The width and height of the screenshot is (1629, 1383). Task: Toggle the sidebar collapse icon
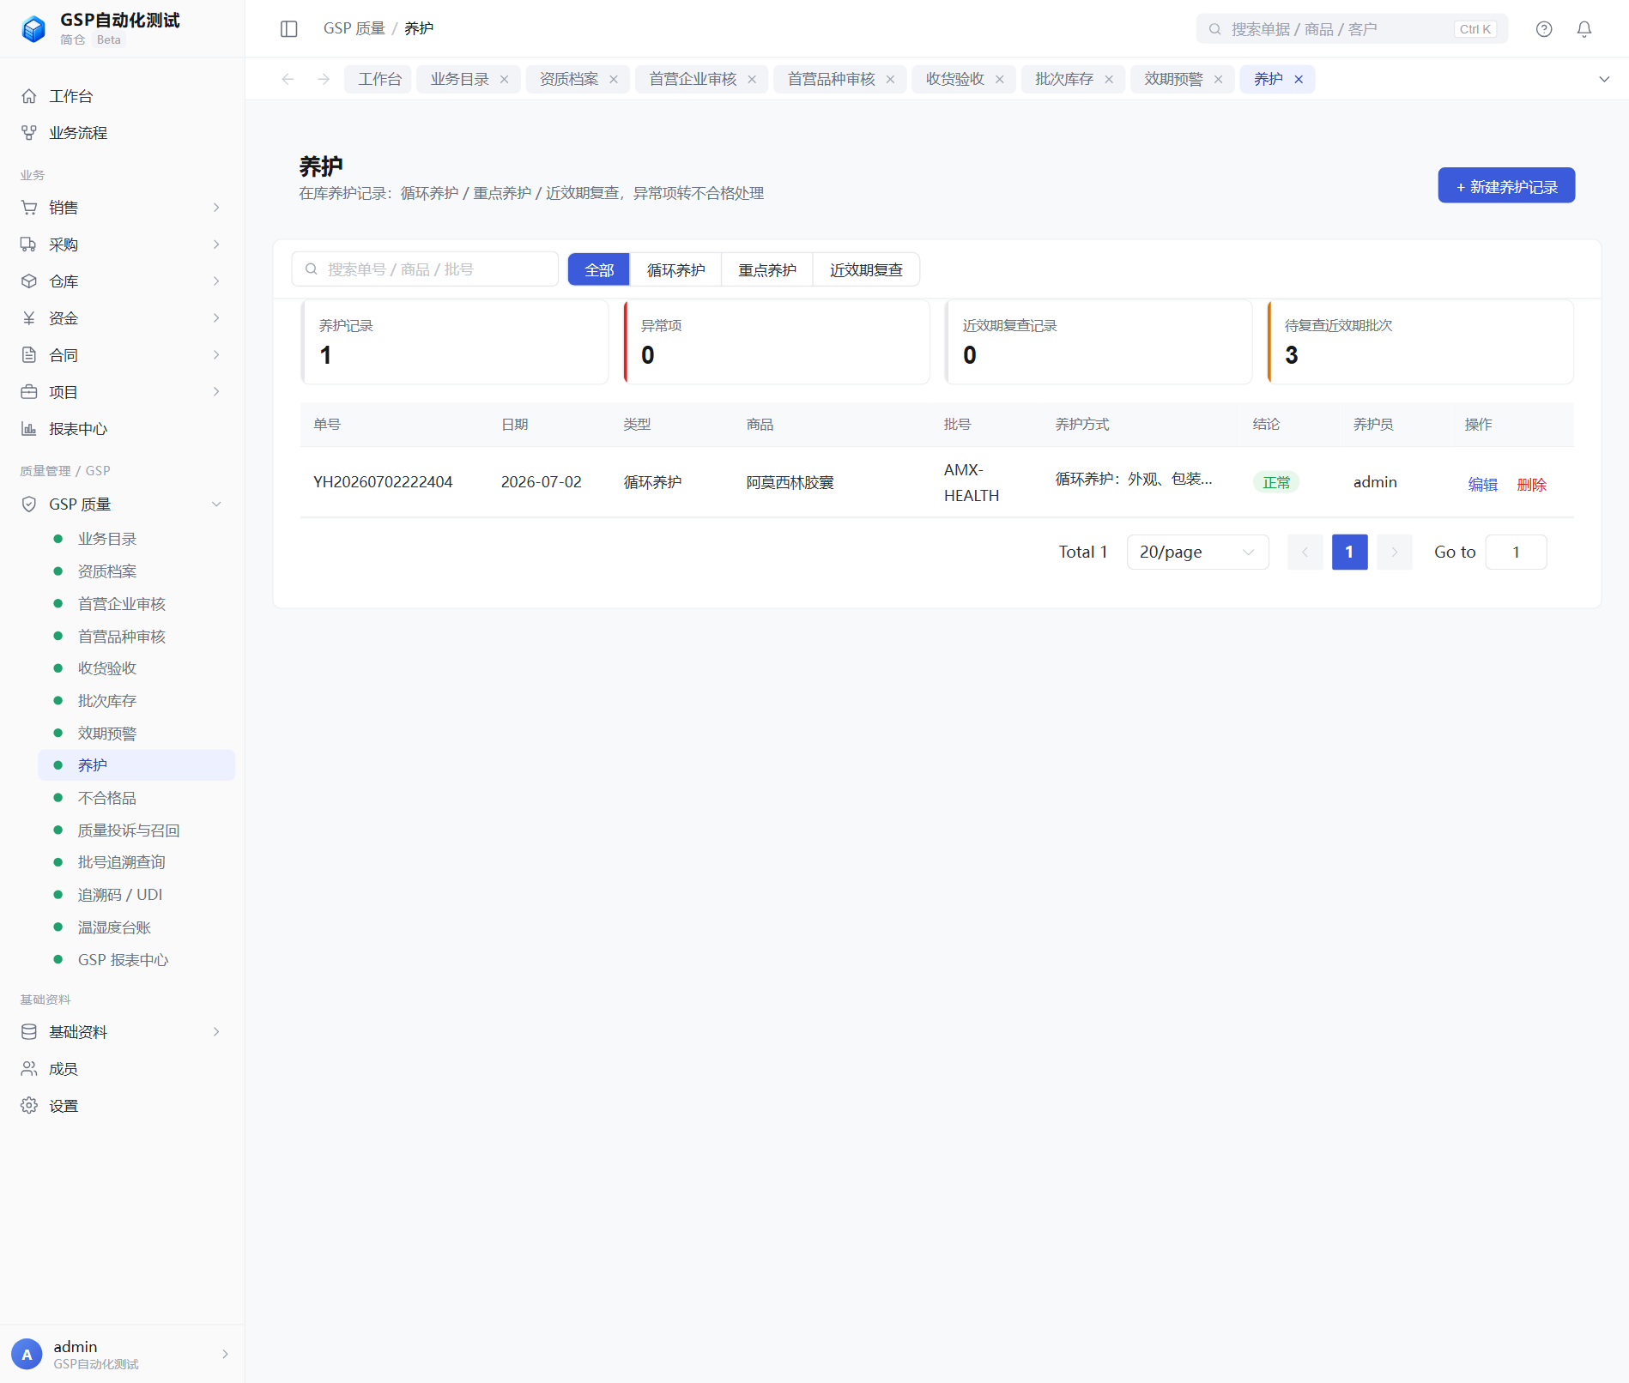pyautogui.click(x=289, y=29)
